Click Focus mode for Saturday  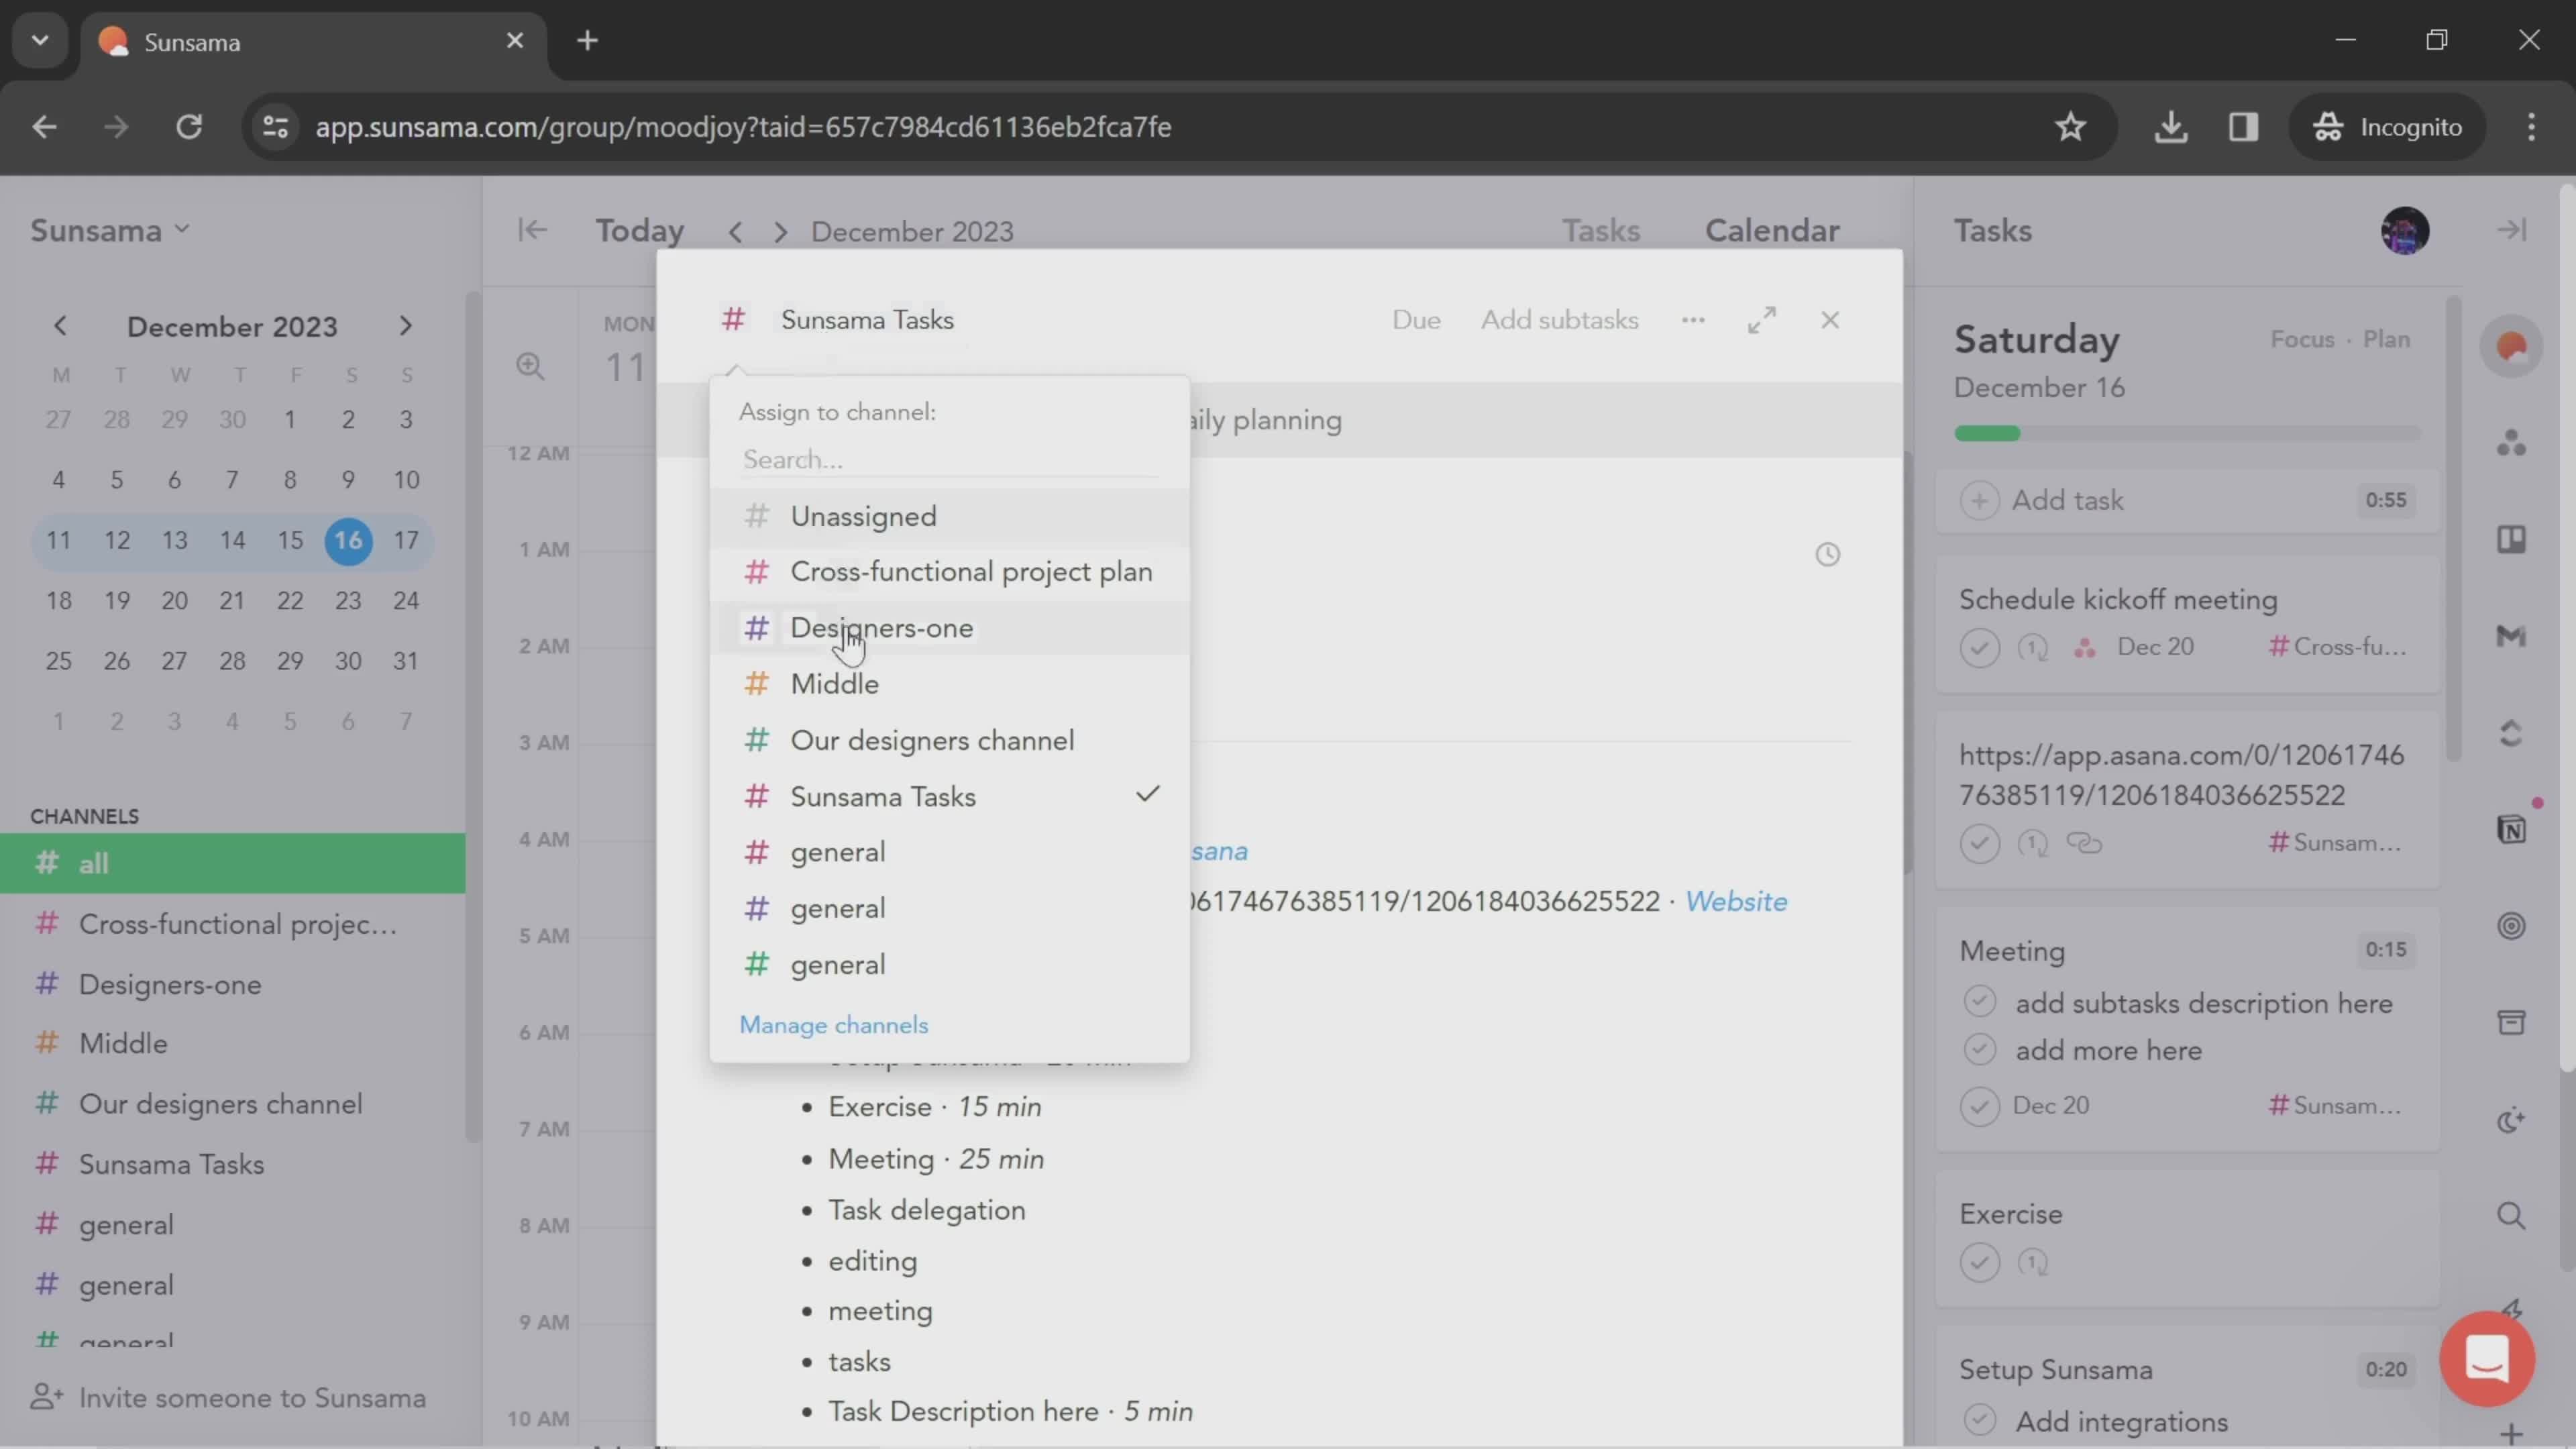2302,339
